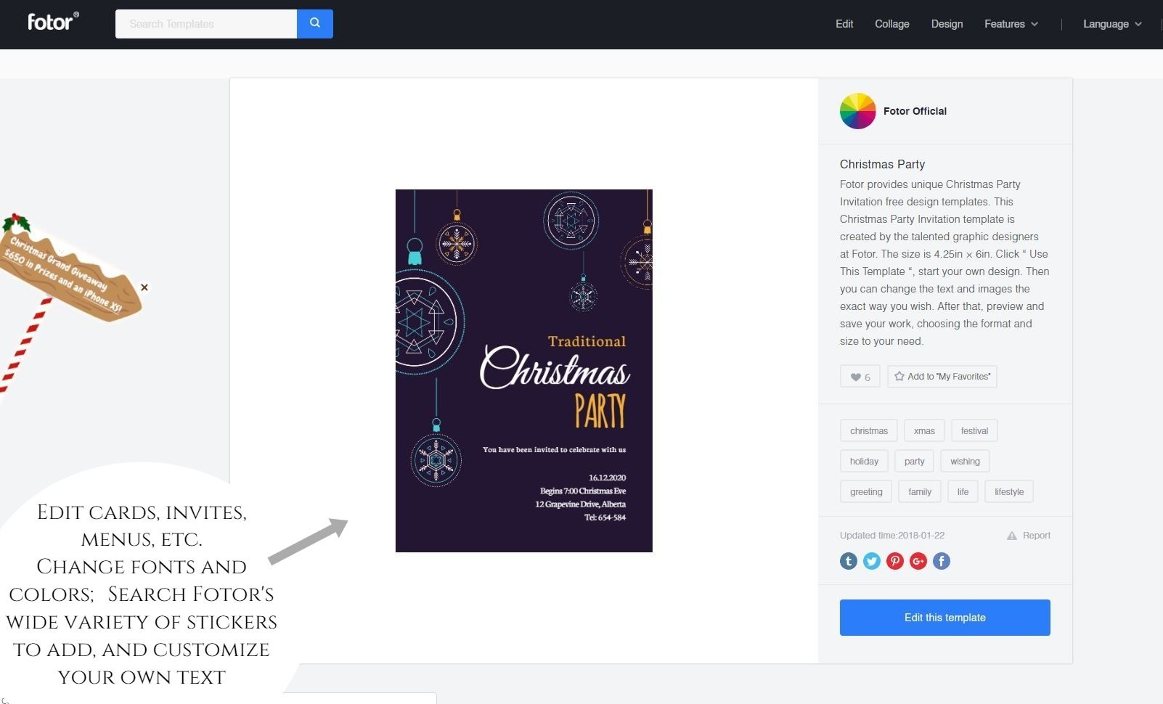Focus the Search Templates input field
This screenshot has height=704, width=1163.
click(x=206, y=23)
